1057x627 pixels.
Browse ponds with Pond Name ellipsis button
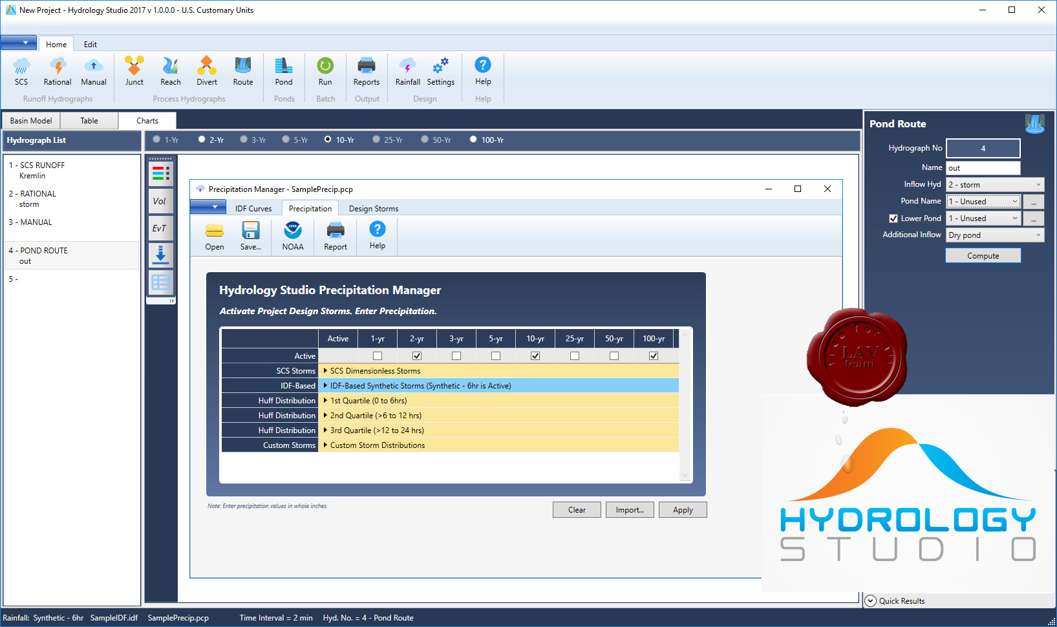1034,202
